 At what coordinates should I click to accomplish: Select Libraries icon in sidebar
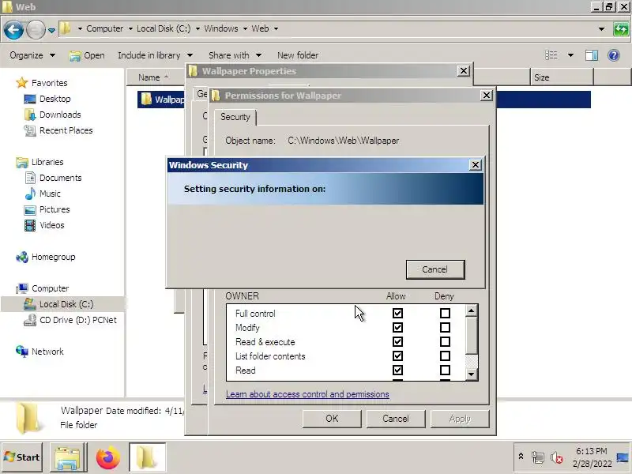coord(22,162)
